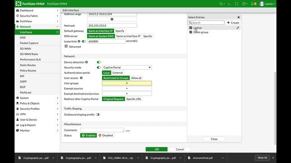Set DNS server to Specify
The height and width of the screenshot is (163, 291).
(147, 36)
